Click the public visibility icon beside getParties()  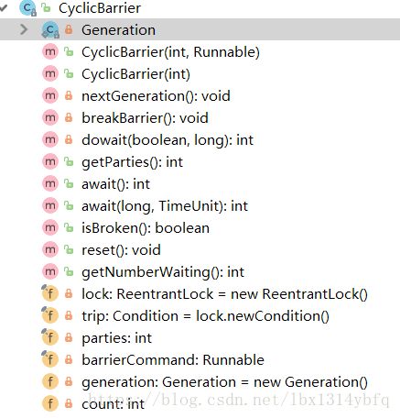tap(69, 162)
